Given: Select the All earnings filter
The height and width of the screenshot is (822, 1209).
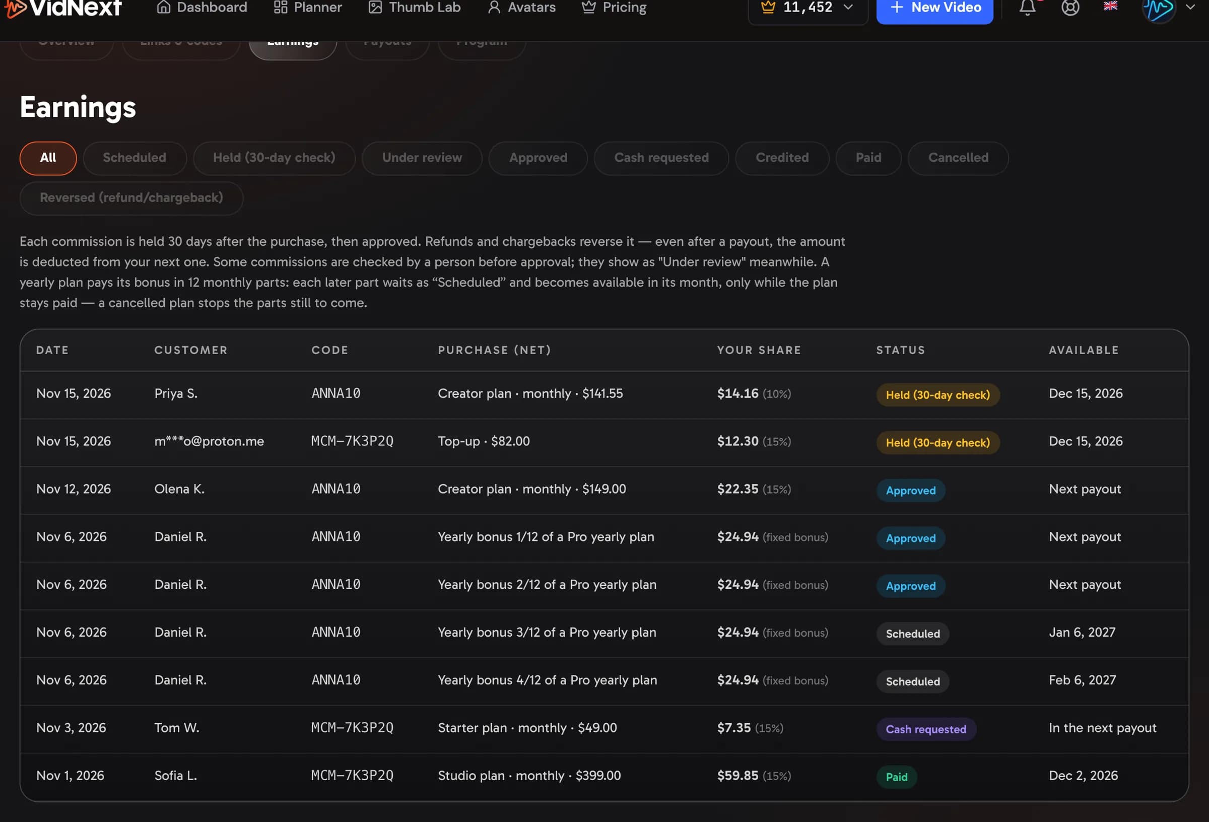Looking at the screenshot, I should coord(48,158).
